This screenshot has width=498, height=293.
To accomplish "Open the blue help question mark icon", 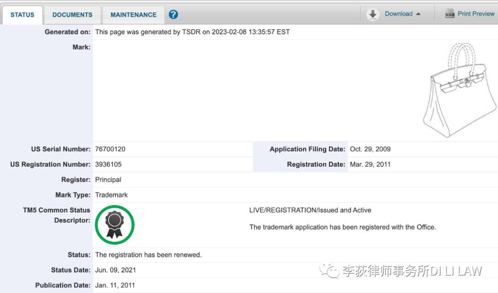I will (x=173, y=14).
